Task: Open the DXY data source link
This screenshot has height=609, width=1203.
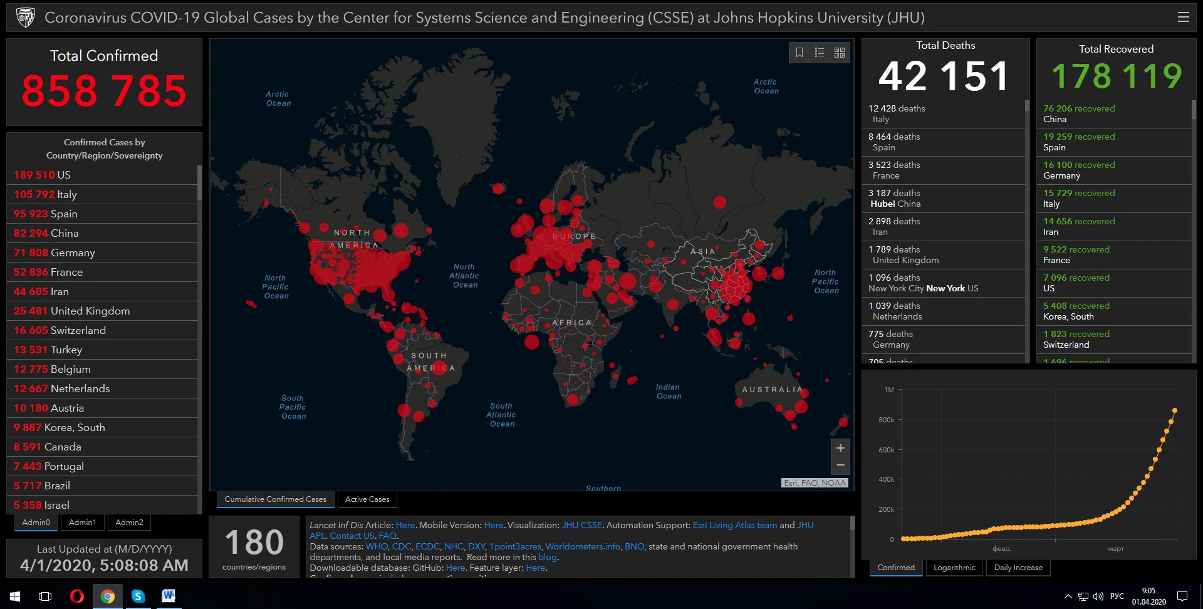Action: 476,546
